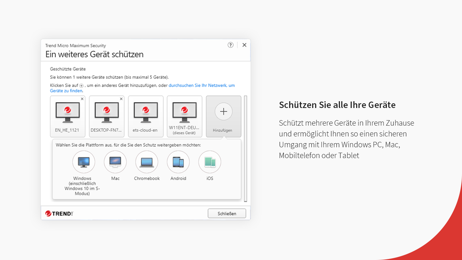
Task: Click the 'Chromebook' platform label
Action: (147, 178)
